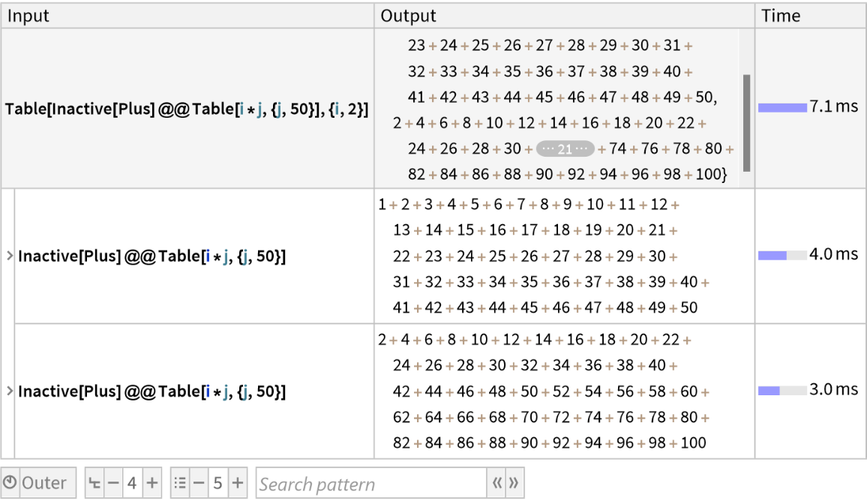Screen dimensions: 867x501
Task: Click the output cell vertical scrollbar
Action: click(746, 121)
